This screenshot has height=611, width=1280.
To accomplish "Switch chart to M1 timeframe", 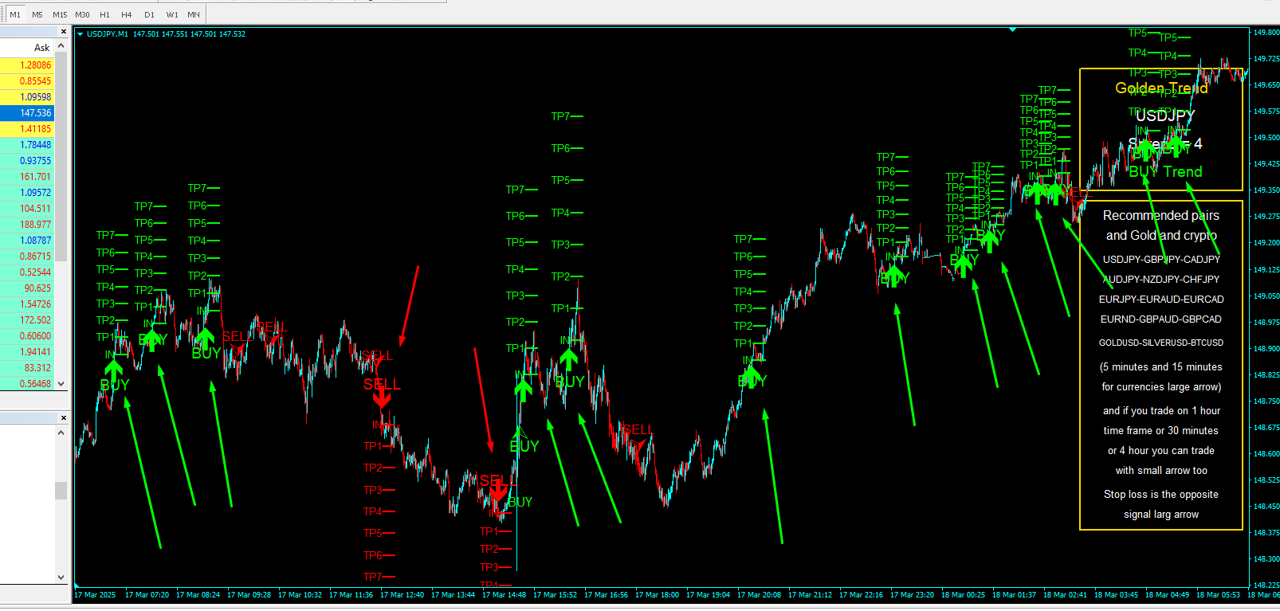I will click(x=15, y=14).
